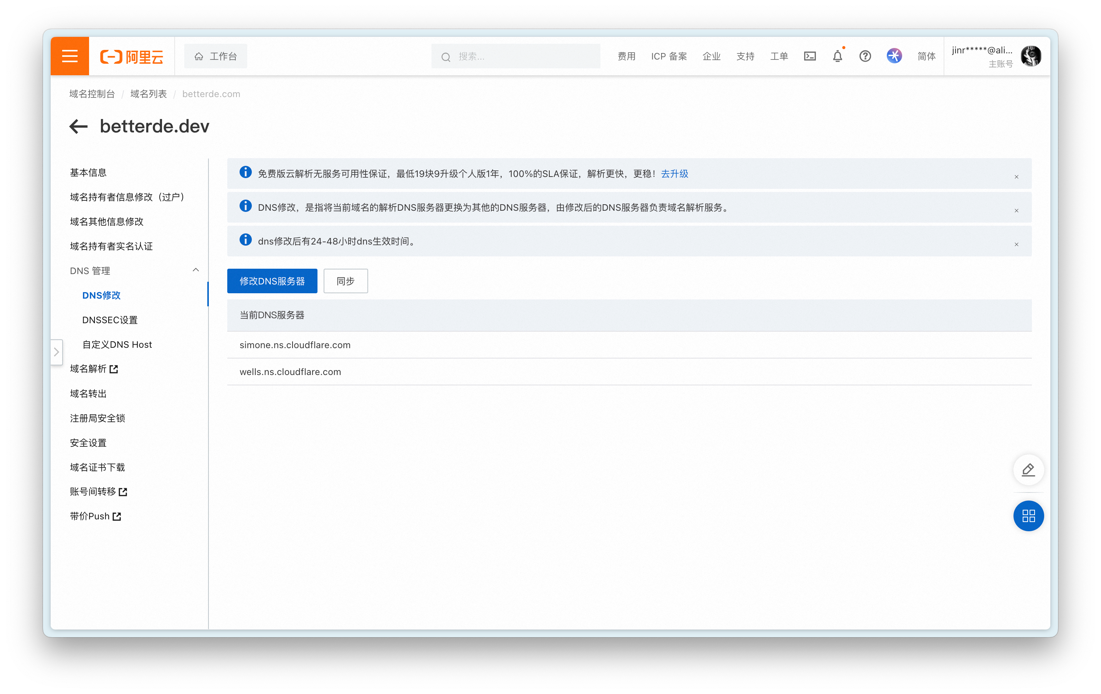
Task: Click external link icon next to 账号间转移
Action: pos(123,492)
